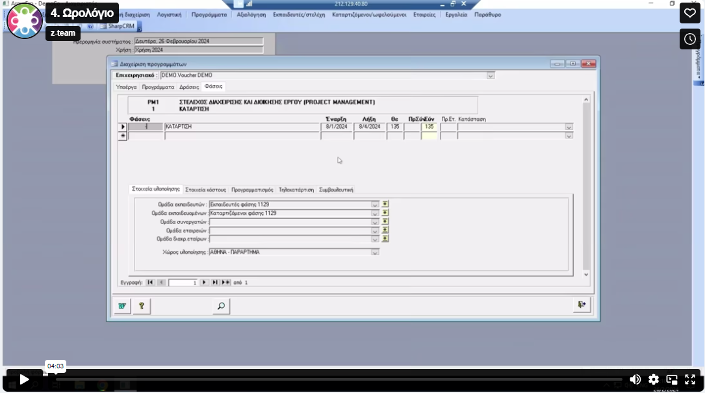The image size is (705, 393).
Task: Click the magnifier search icon in the form footer
Action: tap(221, 306)
